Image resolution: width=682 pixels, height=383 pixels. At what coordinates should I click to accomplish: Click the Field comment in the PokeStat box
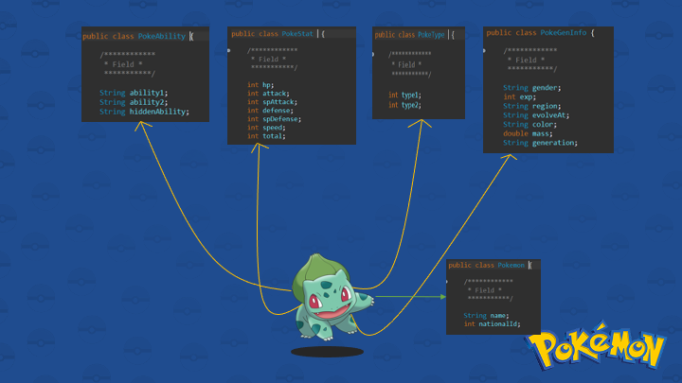tap(273, 59)
